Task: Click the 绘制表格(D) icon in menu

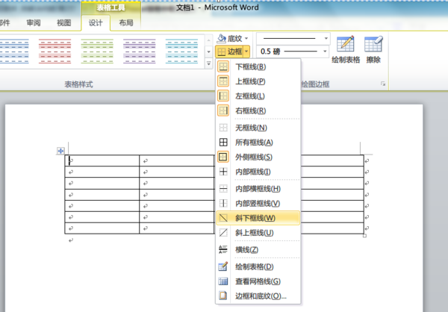Action: (223, 266)
